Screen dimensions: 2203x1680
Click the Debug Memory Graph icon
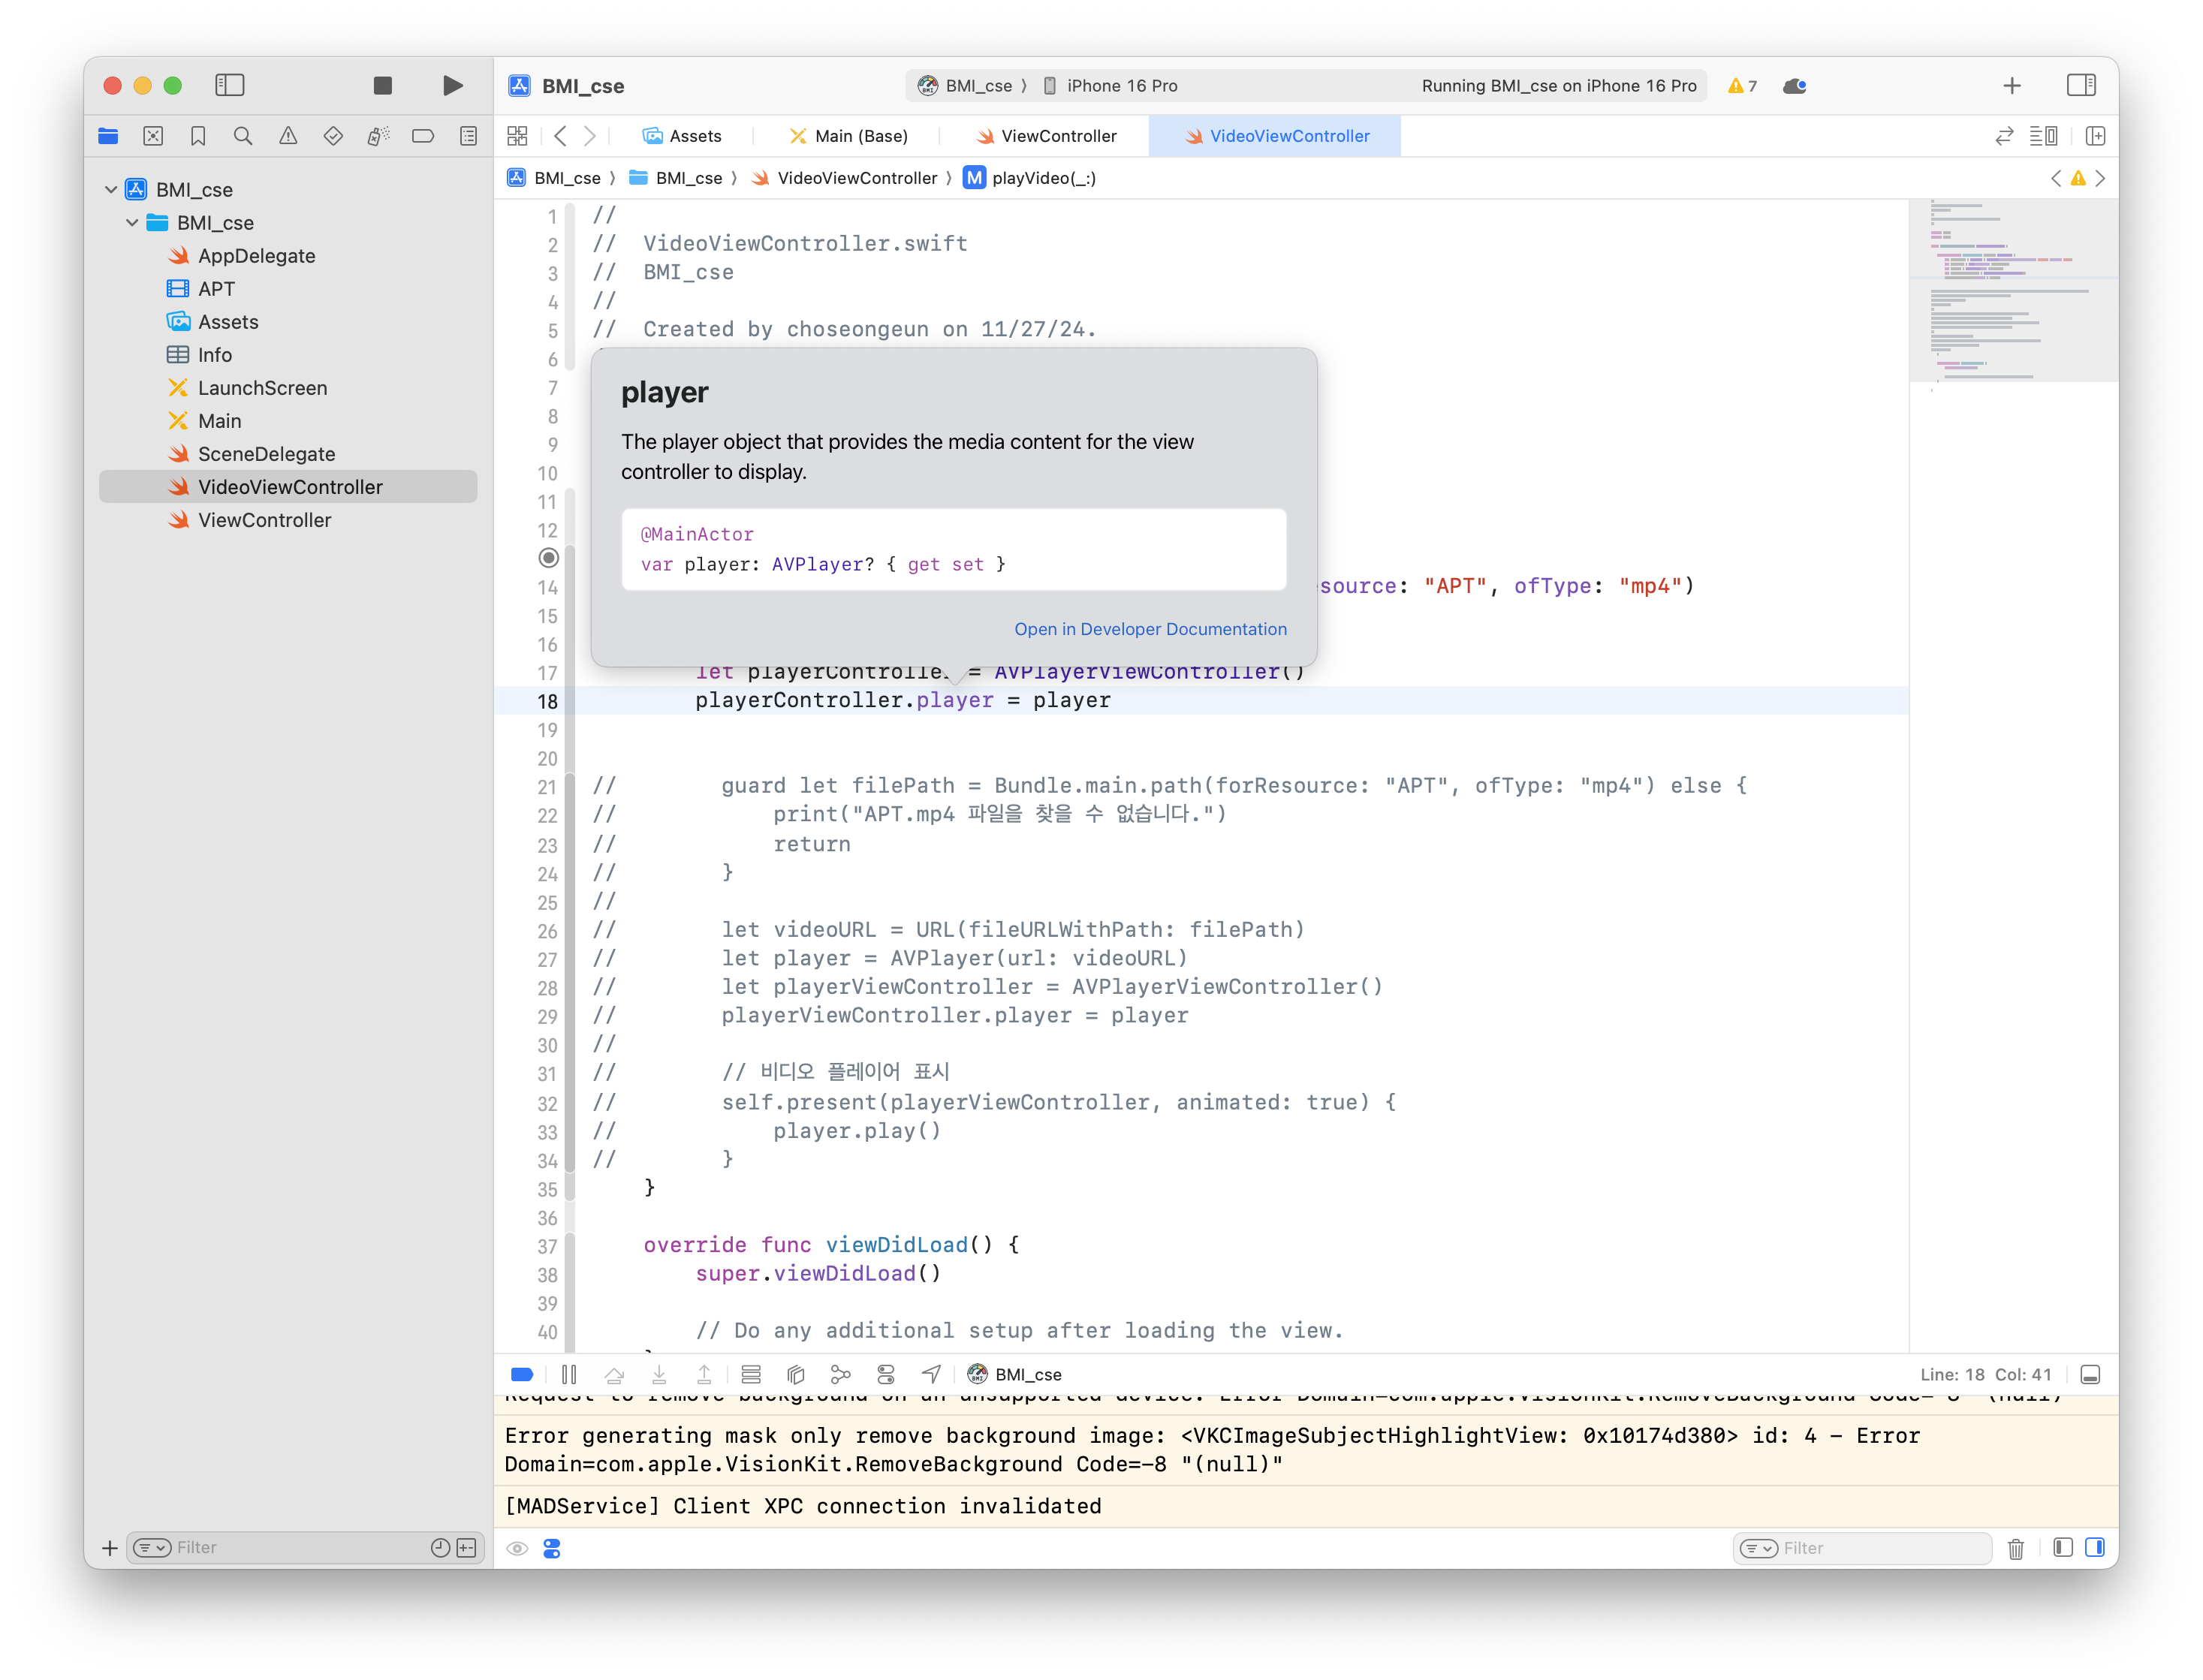(x=841, y=1374)
